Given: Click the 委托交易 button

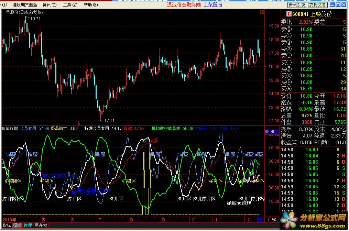Looking at the screenshot, I should (317, 5).
